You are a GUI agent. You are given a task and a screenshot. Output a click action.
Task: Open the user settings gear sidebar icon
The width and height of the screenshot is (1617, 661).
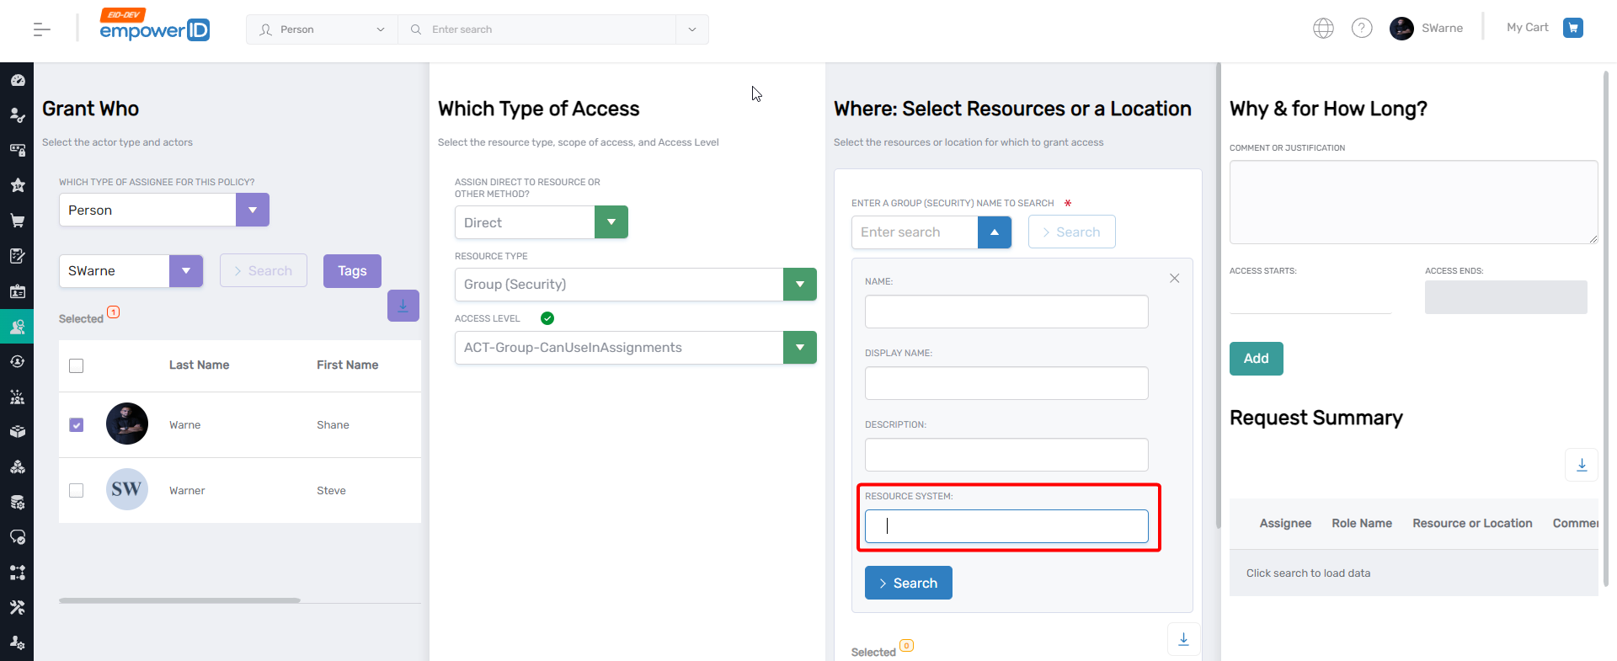tap(17, 642)
